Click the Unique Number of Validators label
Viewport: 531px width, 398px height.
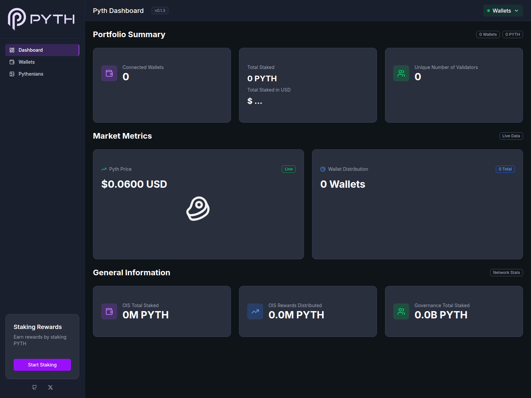tap(446, 67)
